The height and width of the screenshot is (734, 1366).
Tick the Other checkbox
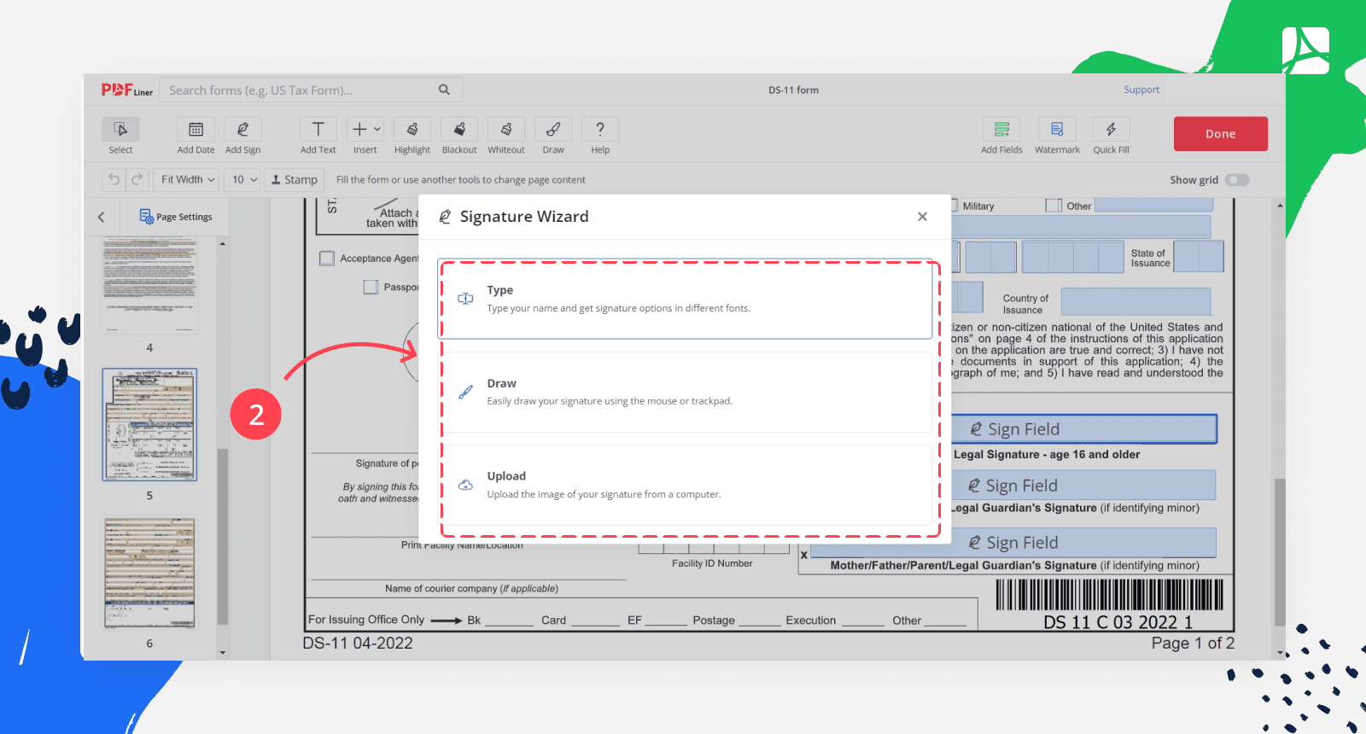coord(1054,206)
